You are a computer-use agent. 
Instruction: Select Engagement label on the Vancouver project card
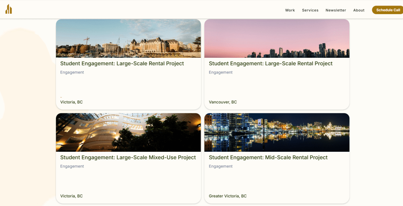tap(220, 72)
